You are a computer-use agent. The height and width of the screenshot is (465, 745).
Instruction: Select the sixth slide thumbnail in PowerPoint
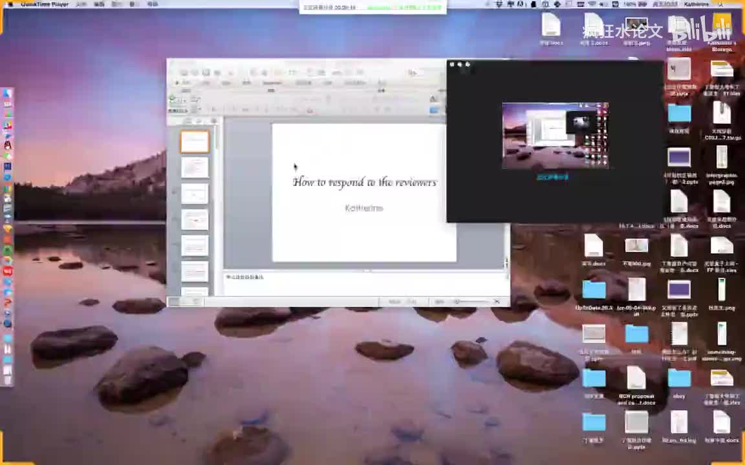coord(195,272)
